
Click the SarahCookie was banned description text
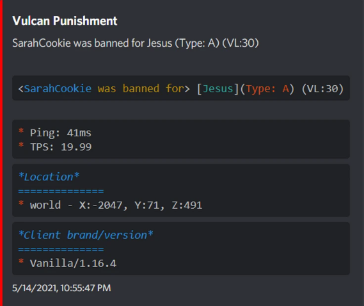(136, 44)
